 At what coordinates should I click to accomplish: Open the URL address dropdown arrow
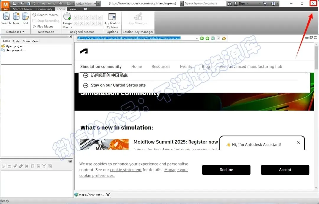point(197,38)
